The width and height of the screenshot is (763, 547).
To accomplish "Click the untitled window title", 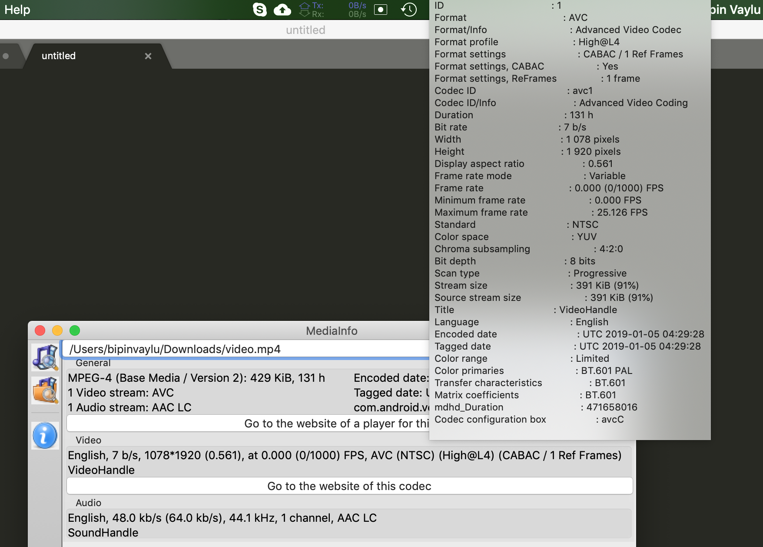I will click(305, 30).
